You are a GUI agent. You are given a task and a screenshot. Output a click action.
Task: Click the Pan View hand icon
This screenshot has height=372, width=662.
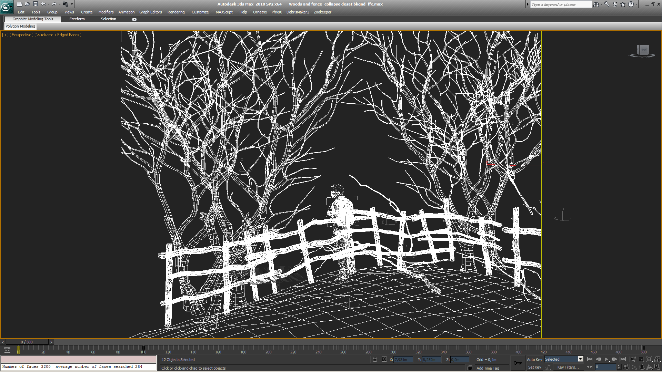pos(641,367)
